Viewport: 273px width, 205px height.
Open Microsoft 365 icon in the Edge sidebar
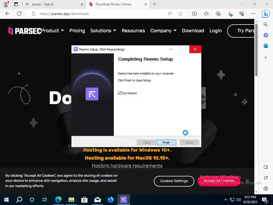tap(266, 35)
